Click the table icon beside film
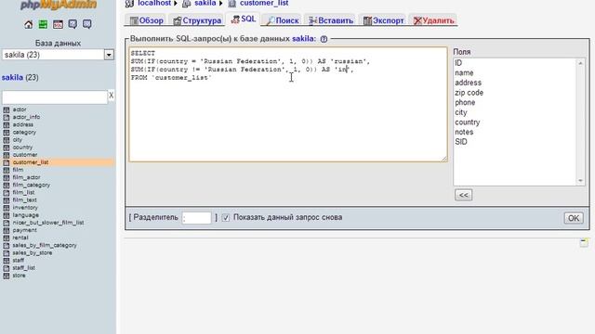This screenshot has height=334, width=595. (x=7, y=170)
